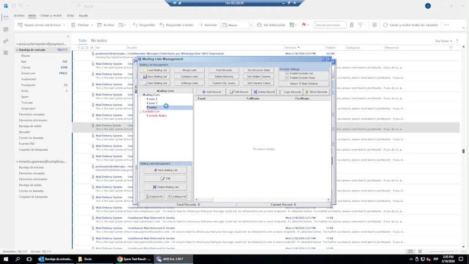Click Enviar y recibir todas las carpetas
Screen dimensions: 469x264
tap(411, 25)
